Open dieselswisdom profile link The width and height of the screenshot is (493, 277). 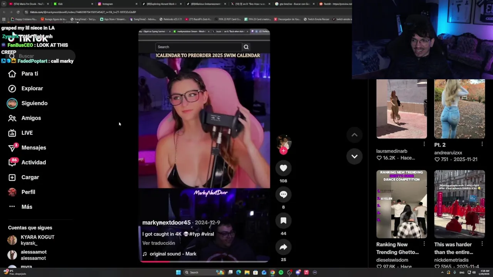392,260
